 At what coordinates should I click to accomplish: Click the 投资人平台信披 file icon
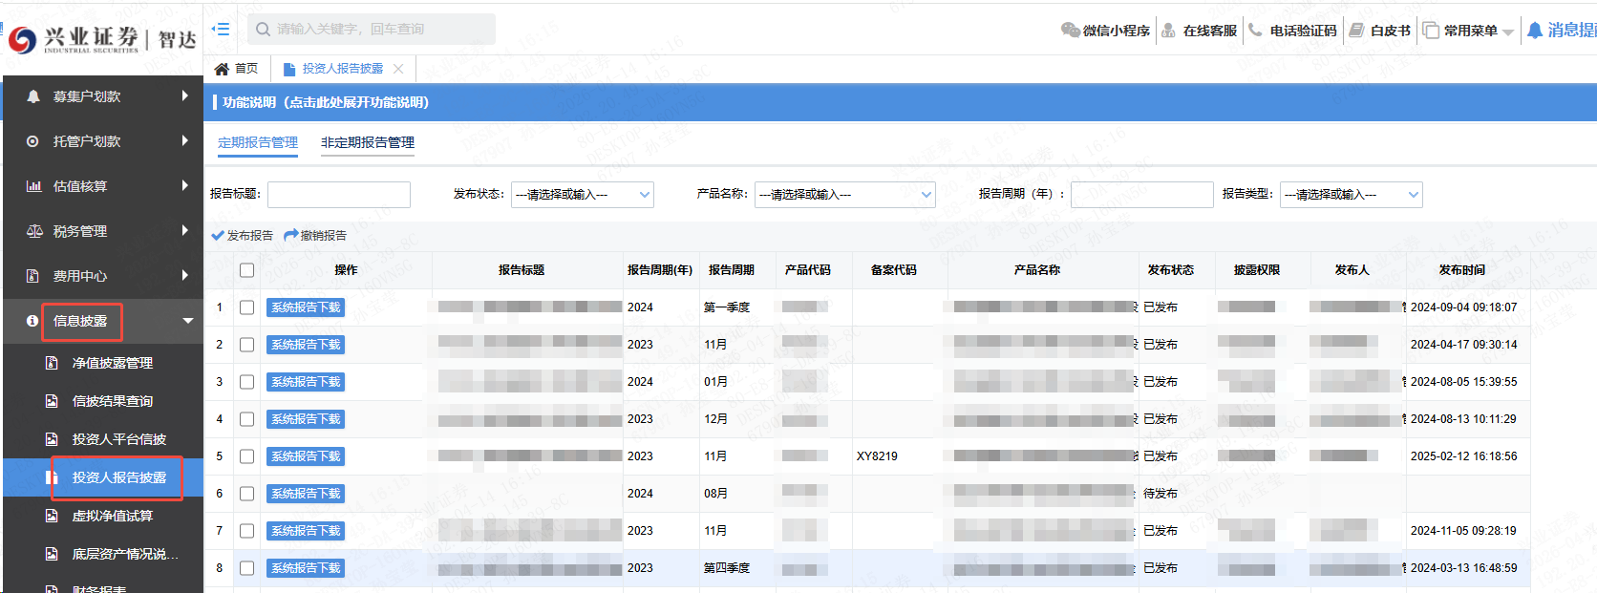click(x=53, y=439)
